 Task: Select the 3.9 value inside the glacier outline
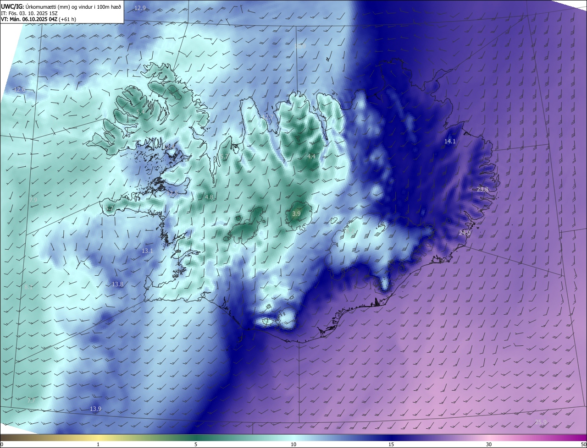point(296,214)
